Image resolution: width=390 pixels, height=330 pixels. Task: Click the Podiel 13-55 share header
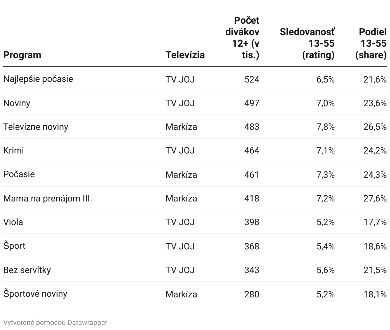point(371,43)
